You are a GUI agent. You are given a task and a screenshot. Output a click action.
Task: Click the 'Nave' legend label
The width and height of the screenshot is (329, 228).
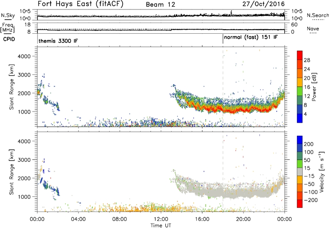pyautogui.click(x=313, y=28)
